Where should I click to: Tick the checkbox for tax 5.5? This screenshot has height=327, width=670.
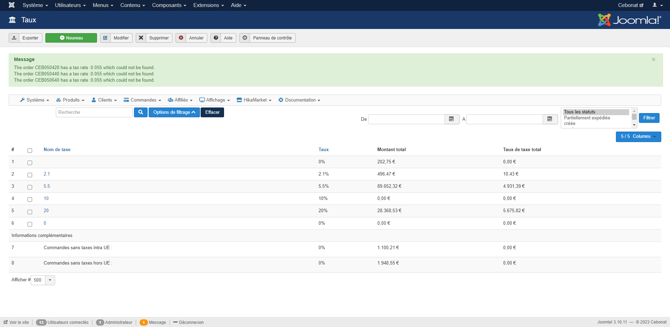tap(30, 187)
